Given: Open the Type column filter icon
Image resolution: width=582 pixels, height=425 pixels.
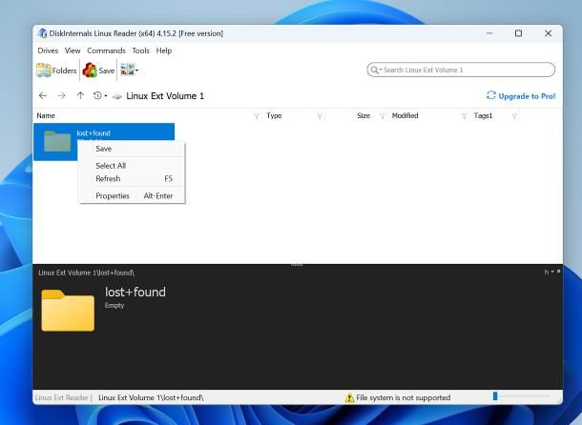Looking at the screenshot, I should click(320, 116).
